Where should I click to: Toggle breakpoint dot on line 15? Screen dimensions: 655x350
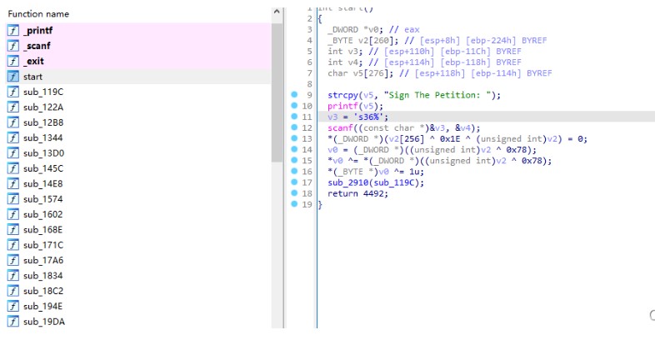[294, 160]
